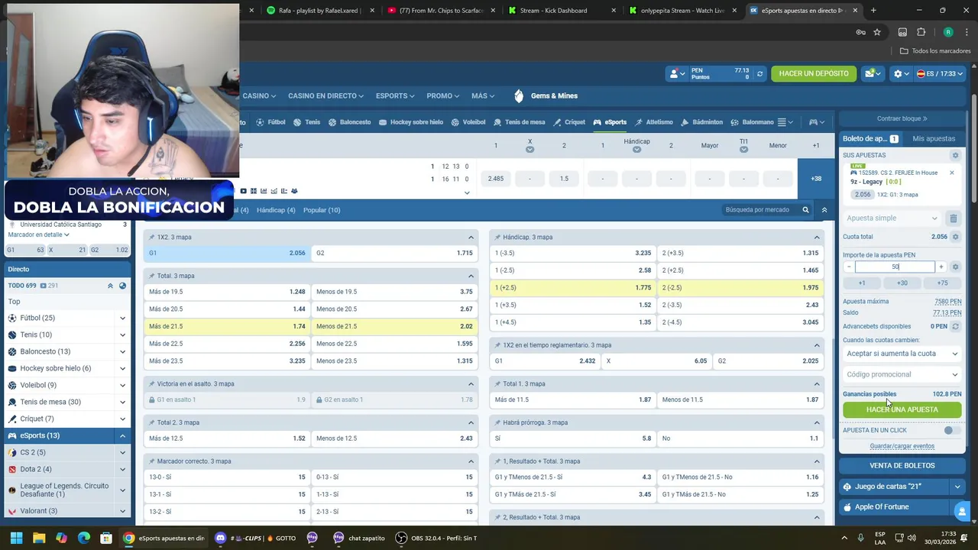Open the messages envelope icon

[873, 73]
